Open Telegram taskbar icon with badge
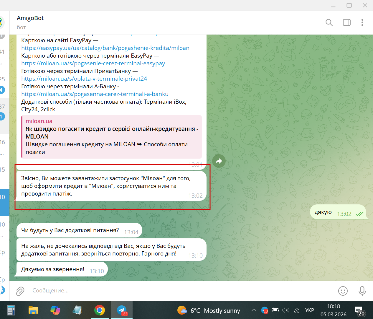Screen dimensions: 373x319 (x=122, y=310)
